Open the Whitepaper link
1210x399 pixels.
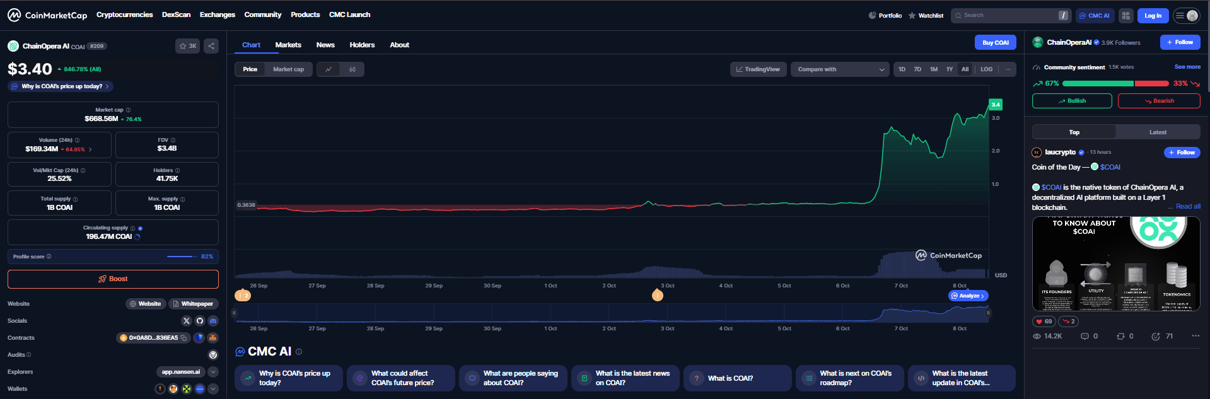click(193, 304)
